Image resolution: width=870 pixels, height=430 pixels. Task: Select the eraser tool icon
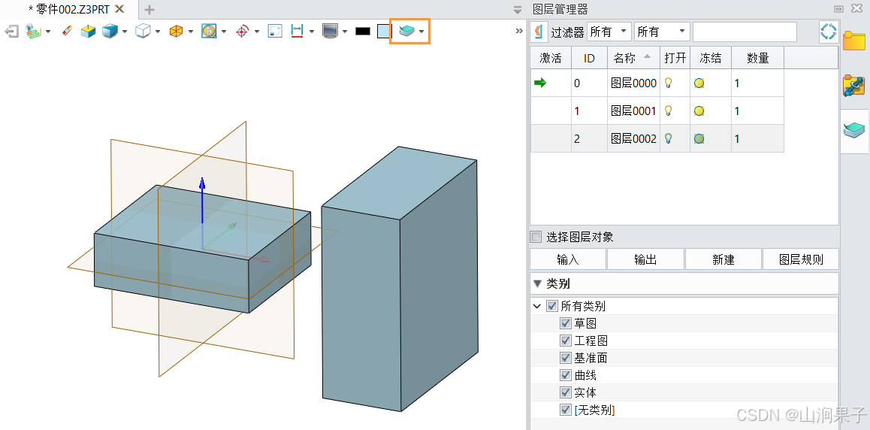(68, 31)
